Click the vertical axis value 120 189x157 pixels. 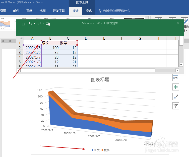tap(40, 90)
